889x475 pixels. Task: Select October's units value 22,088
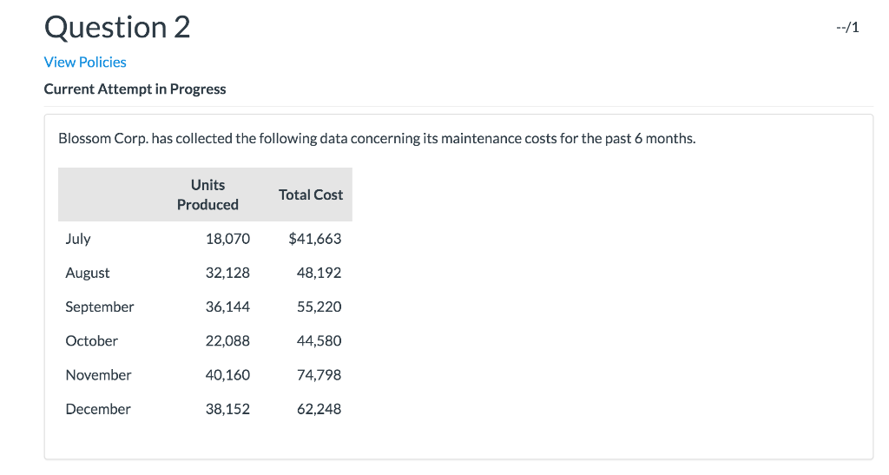tap(227, 340)
